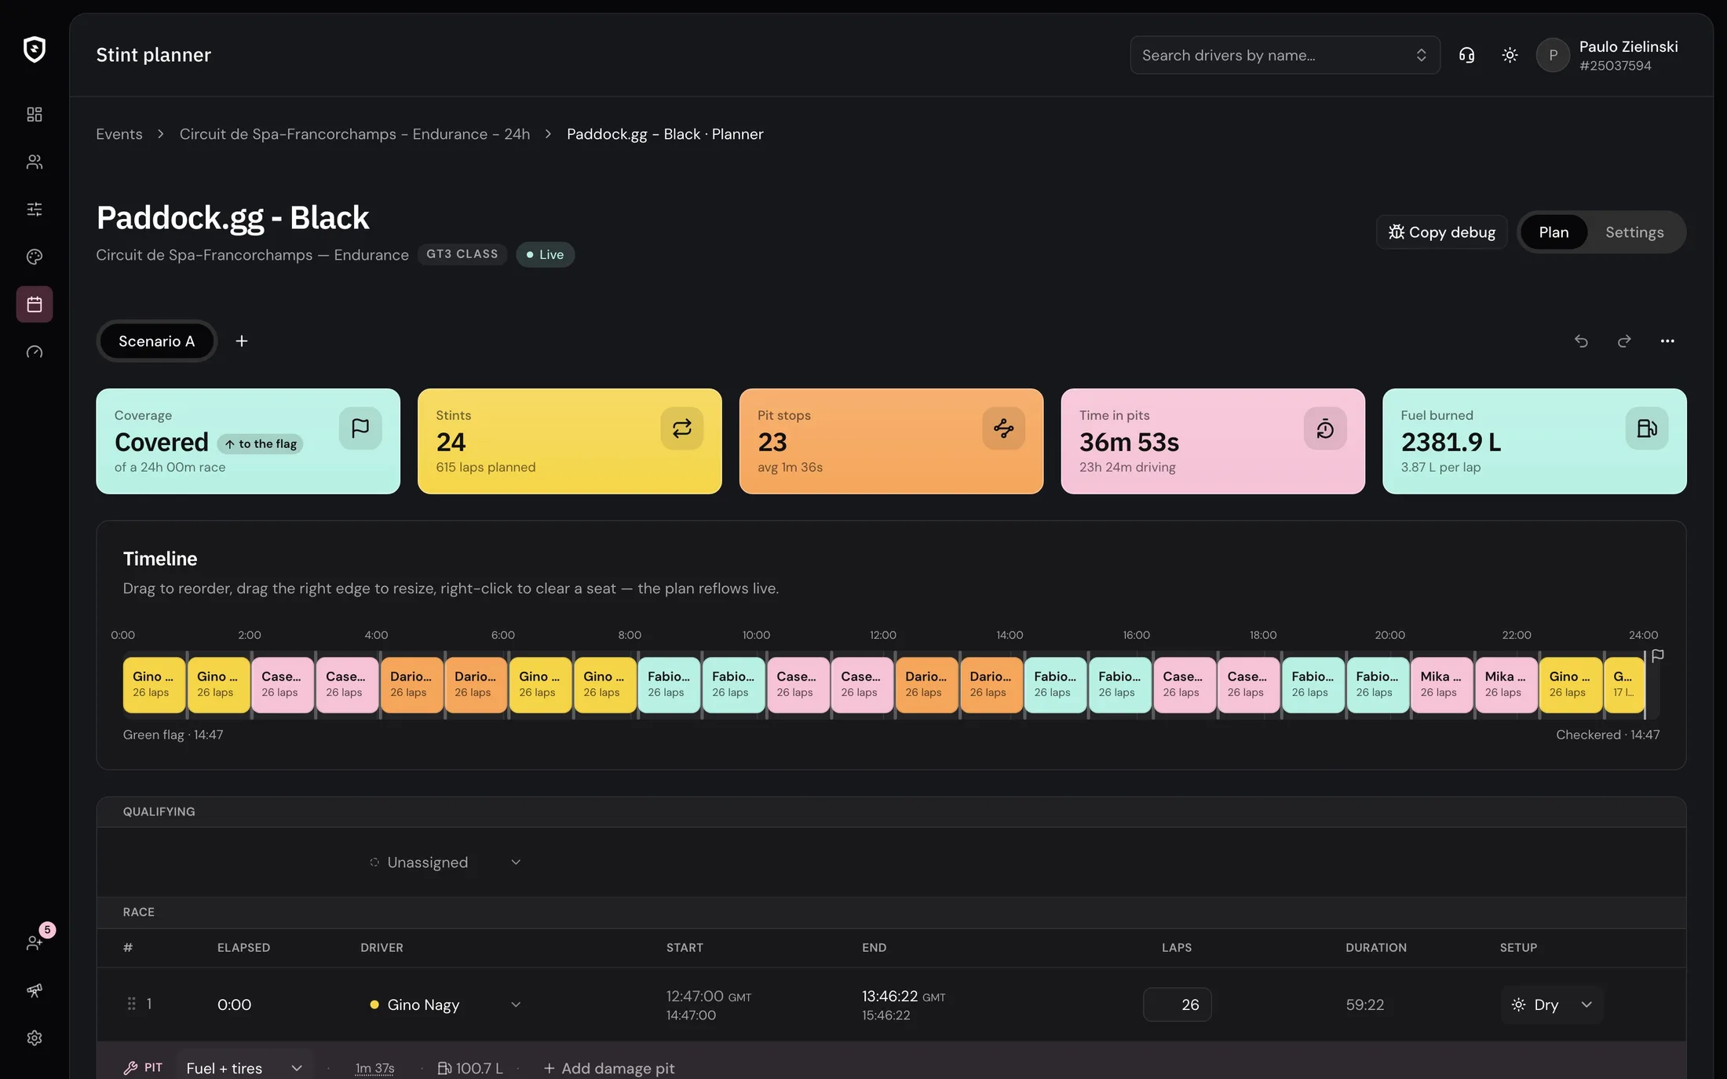The width and height of the screenshot is (1727, 1079).
Task: Click the first Mika stint block
Action: [1441, 684]
